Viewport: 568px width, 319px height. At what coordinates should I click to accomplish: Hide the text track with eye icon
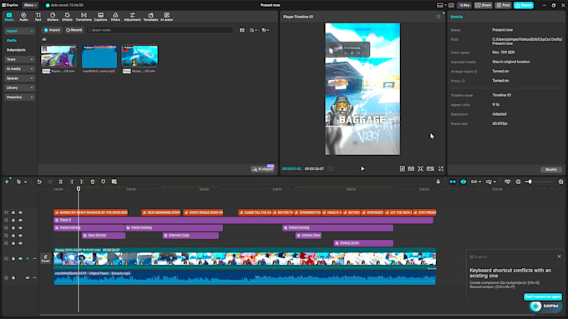(20, 212)
